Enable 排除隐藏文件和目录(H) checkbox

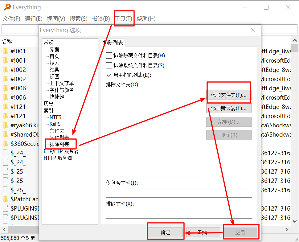click(109, 55)
